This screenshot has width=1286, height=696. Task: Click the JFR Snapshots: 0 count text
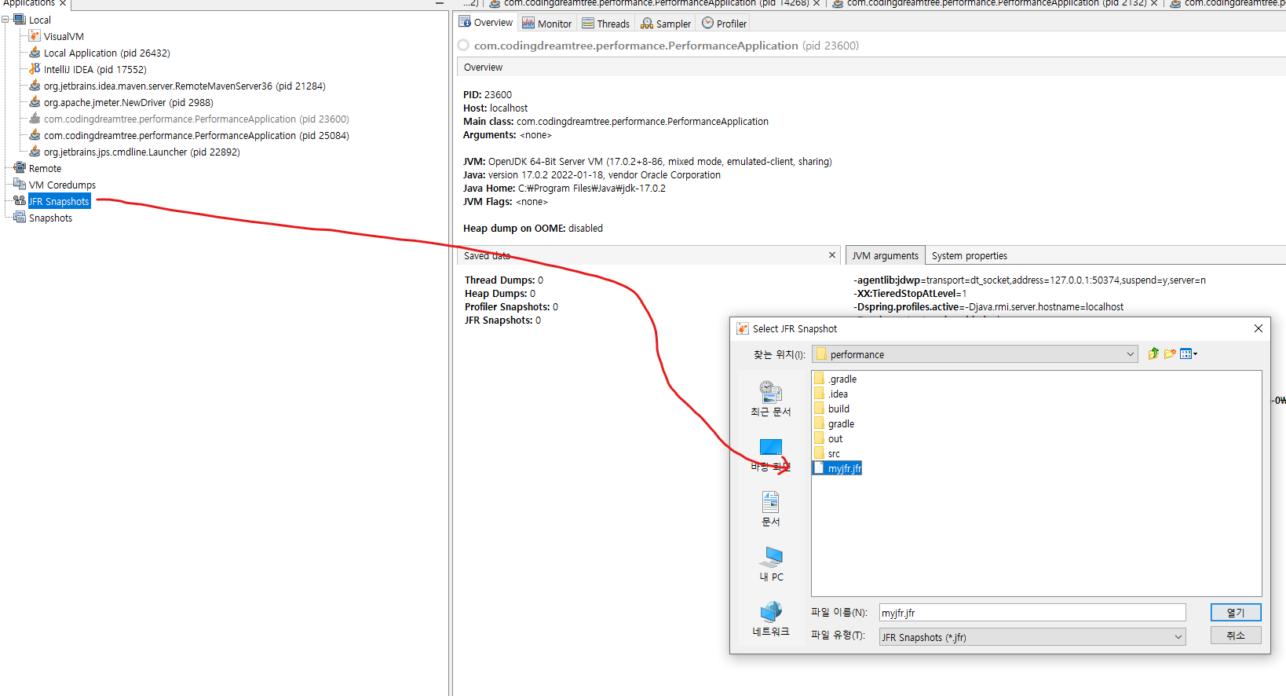click(x=502, y=321)
